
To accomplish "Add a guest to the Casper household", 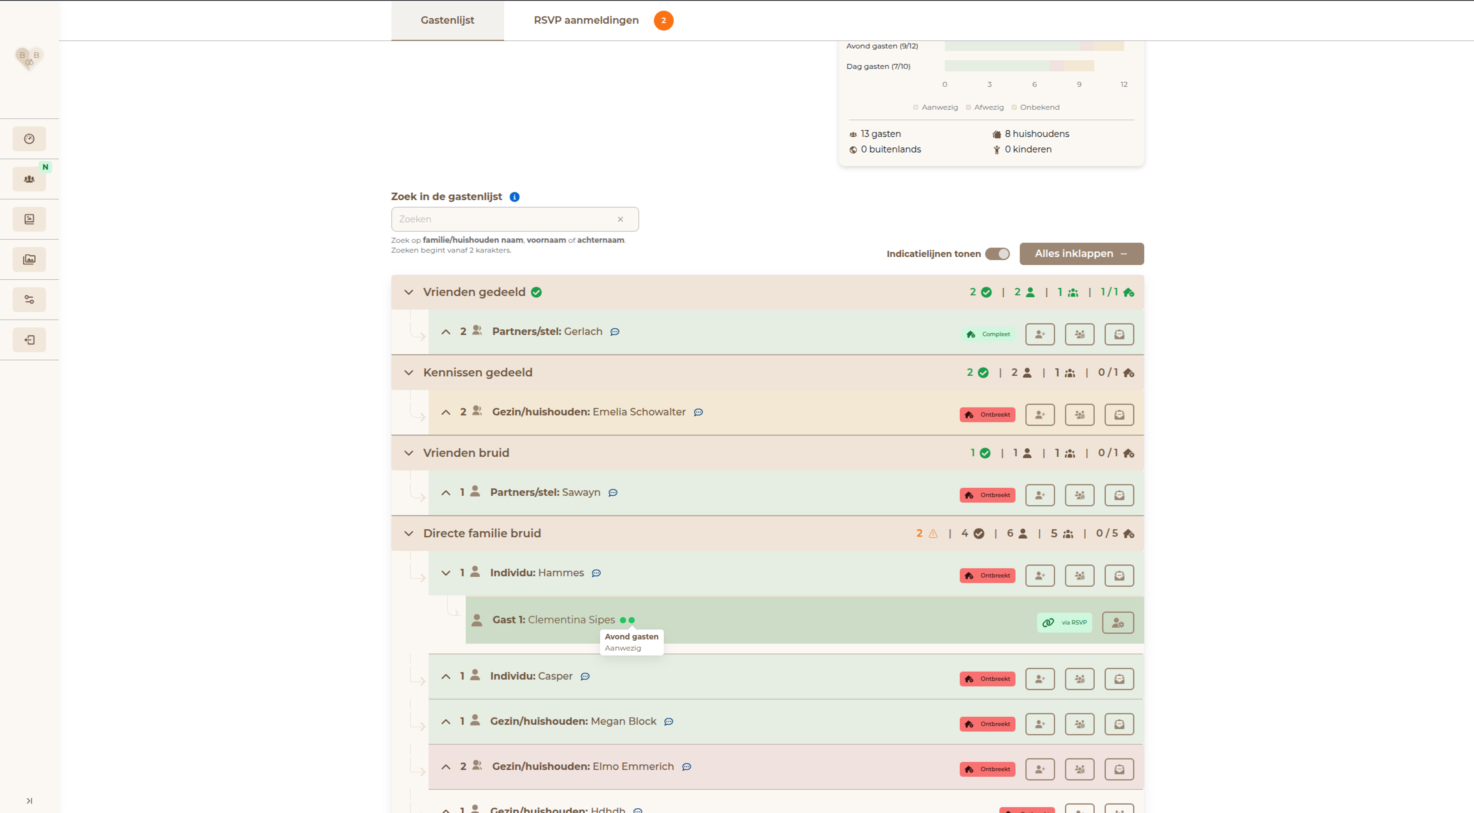I will [1040, 679].
